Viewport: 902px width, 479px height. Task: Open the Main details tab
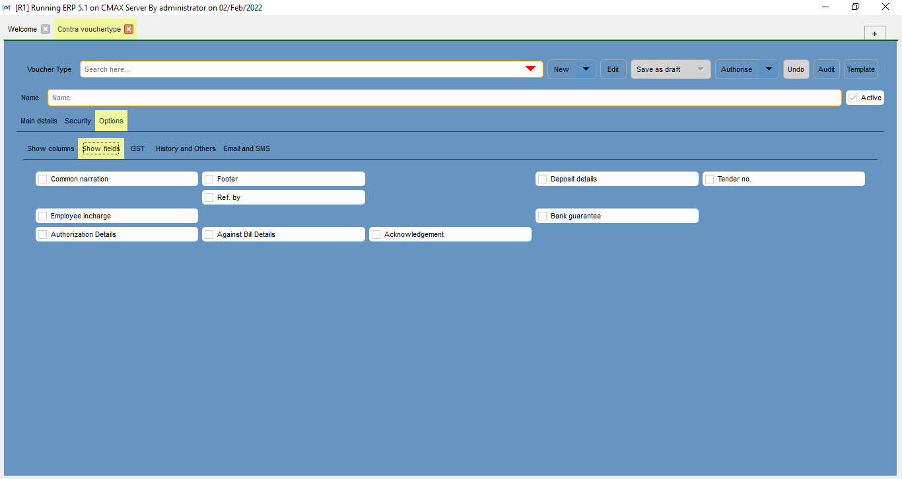coord(39,121)
